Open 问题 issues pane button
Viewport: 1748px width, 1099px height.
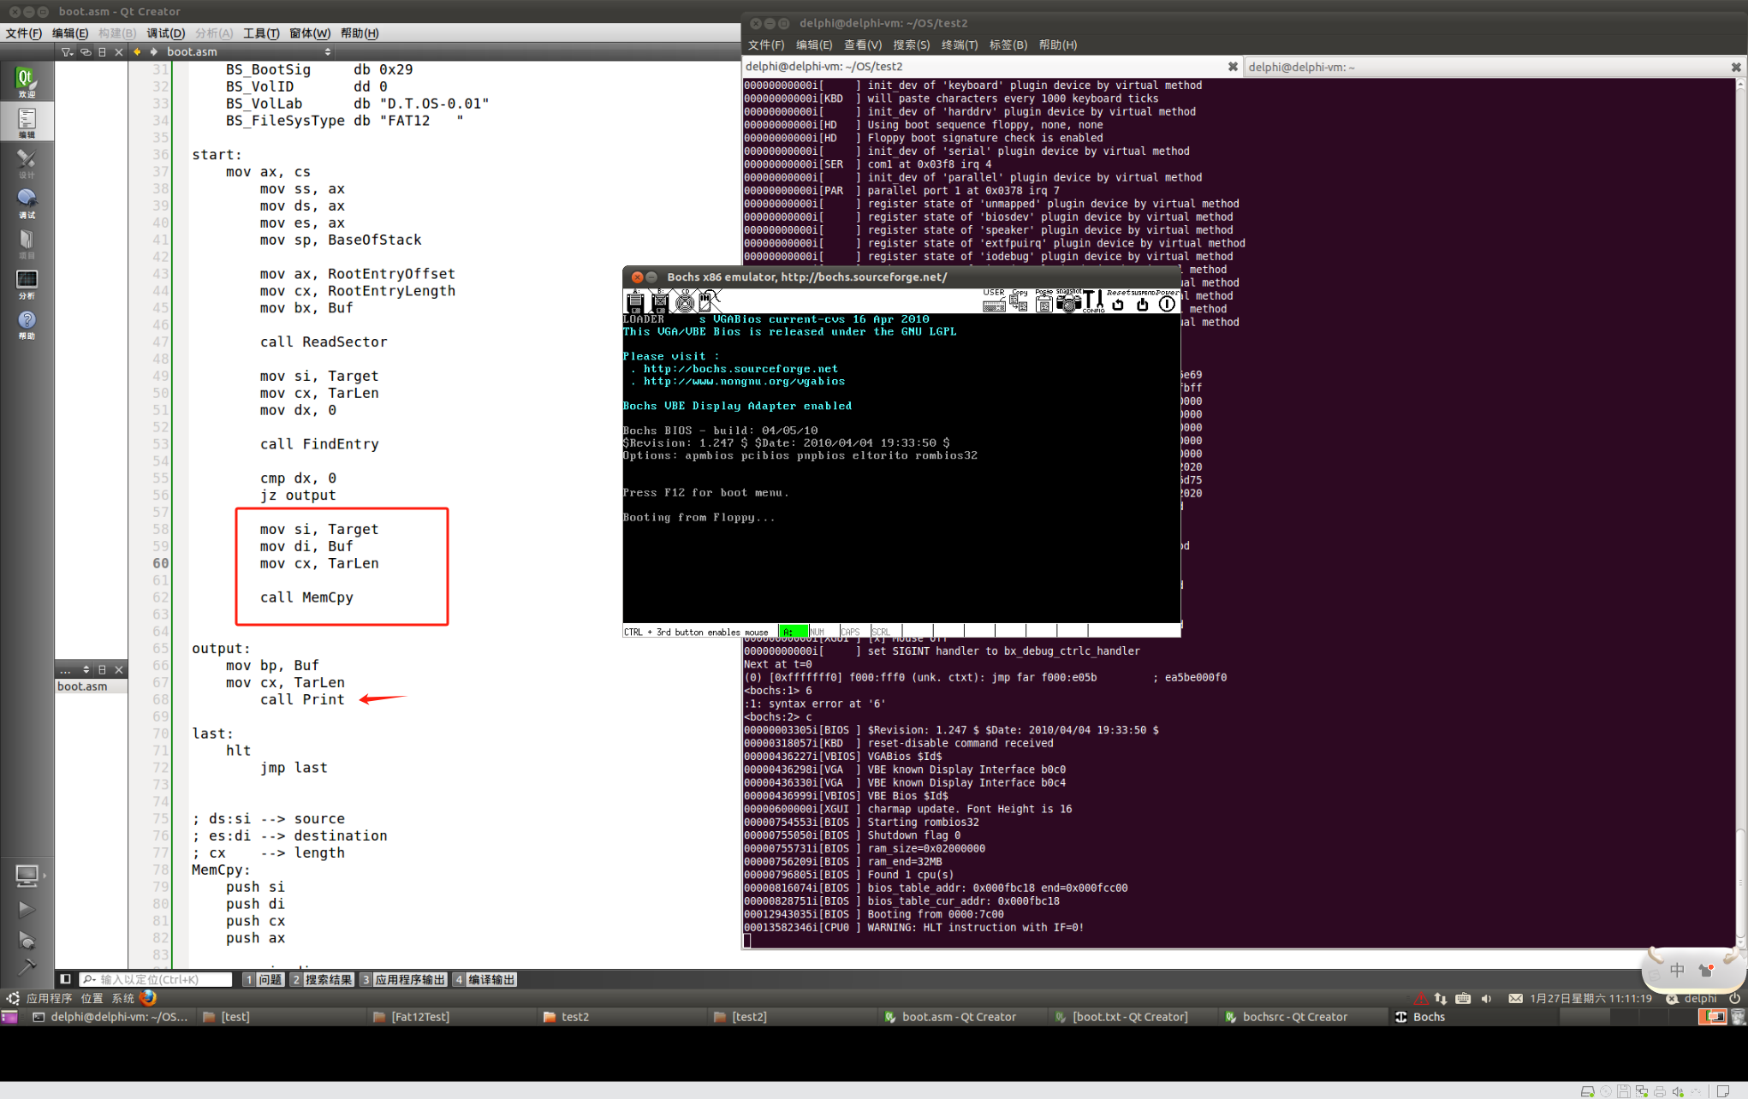(264, 979)
